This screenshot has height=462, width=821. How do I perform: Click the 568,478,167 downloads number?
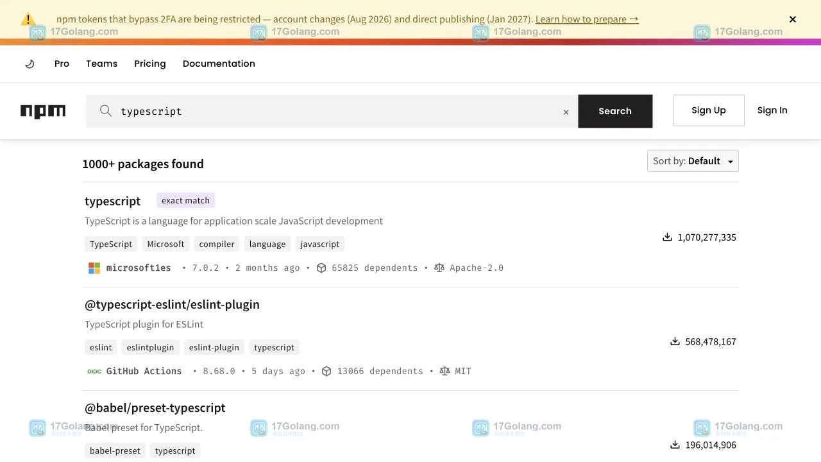[711, 341]
